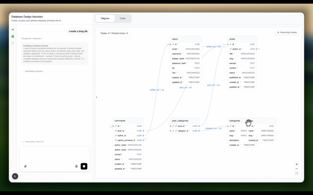Viewport: 313px width, 195px height.
Task: Attach a file with the paperclip icon
Action: (x=25, y=166)
